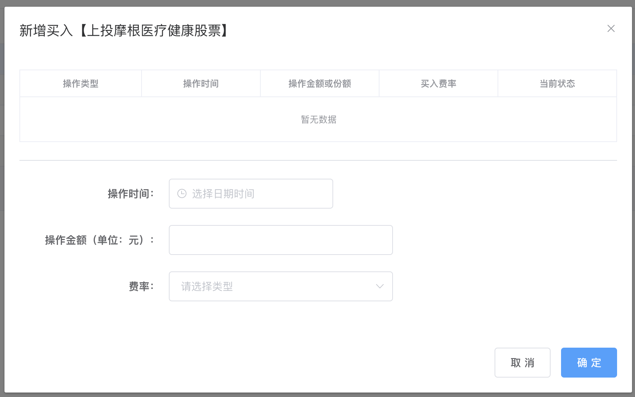The width and height of the screenshot is (635, 397).
Task: Confirm with the 确定 button
Action: (x=589, y=363)
